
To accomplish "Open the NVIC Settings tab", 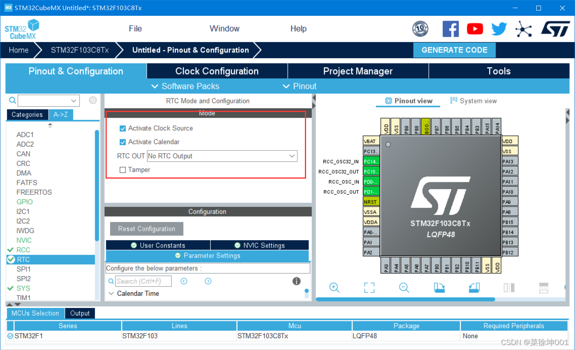I will click(260, 245).
